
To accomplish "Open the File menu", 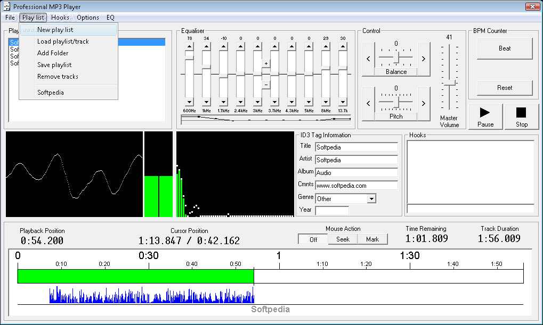I will click(x=10, y=18).
